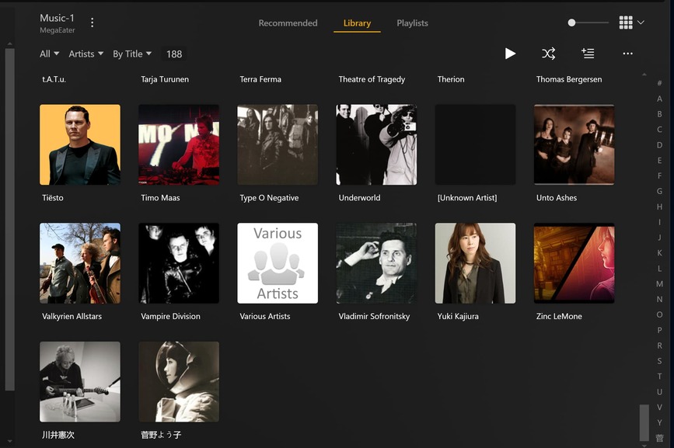Open the Various Artists placeholder tile

(x=278, y=263)
